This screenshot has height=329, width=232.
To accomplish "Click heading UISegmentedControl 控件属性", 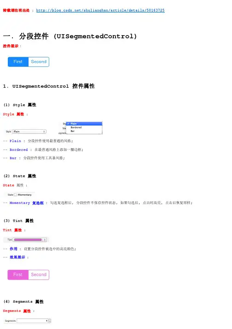I will 49,86.
